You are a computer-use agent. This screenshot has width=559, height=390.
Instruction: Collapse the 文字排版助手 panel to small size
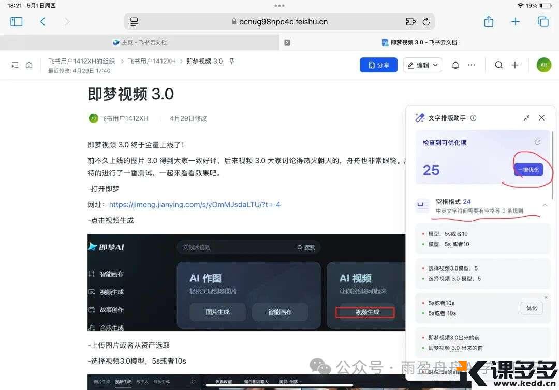(x=526, y=118)
